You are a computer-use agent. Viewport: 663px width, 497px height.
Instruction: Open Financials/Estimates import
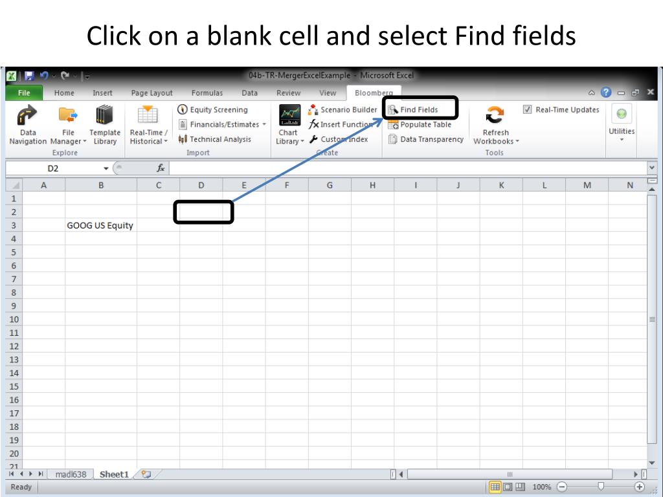pos(222,124)
